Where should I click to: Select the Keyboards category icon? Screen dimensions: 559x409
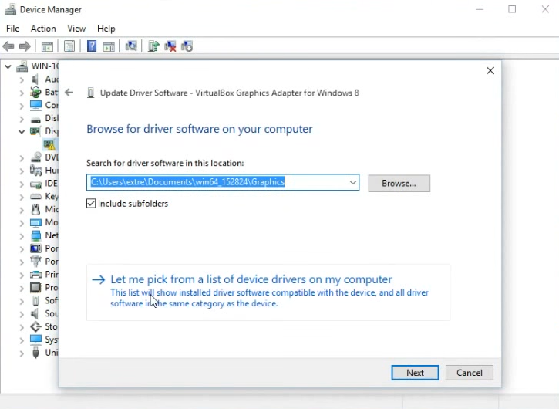point(35,196)
